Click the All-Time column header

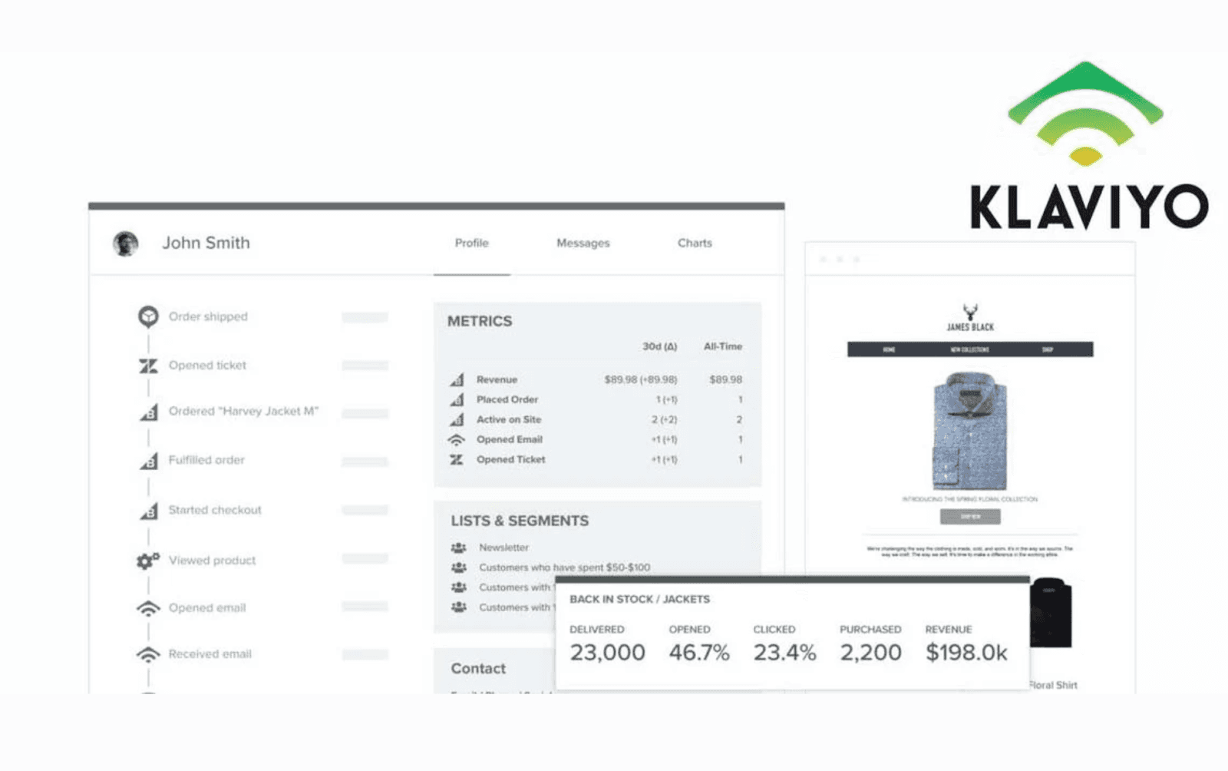(x=723, y=346)
